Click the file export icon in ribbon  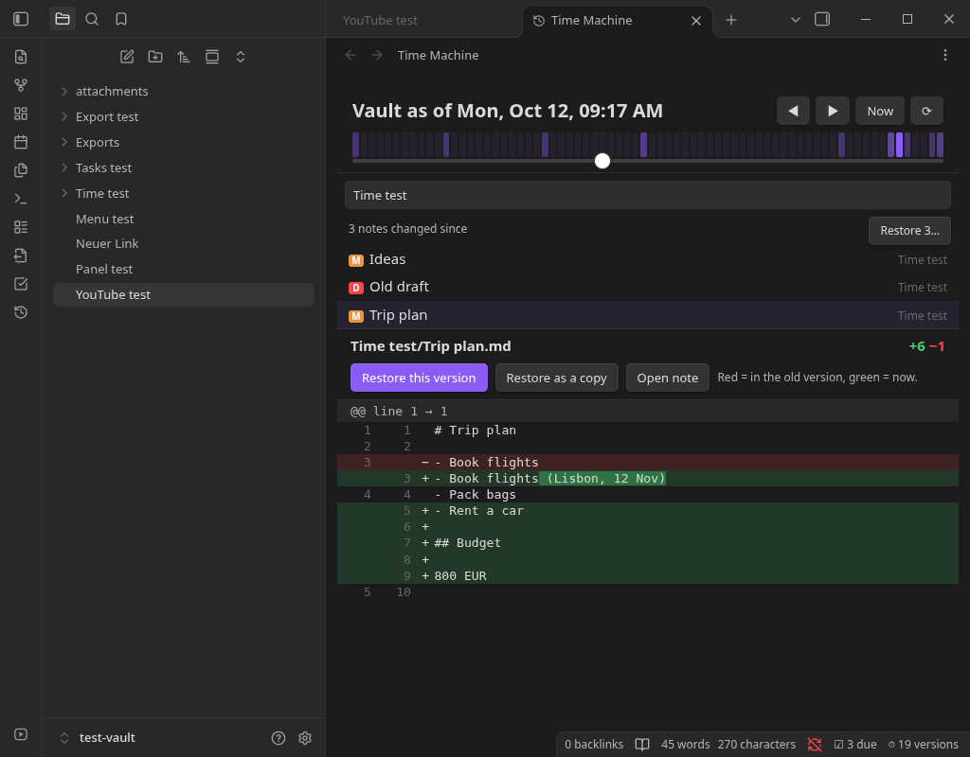(21, 255)
